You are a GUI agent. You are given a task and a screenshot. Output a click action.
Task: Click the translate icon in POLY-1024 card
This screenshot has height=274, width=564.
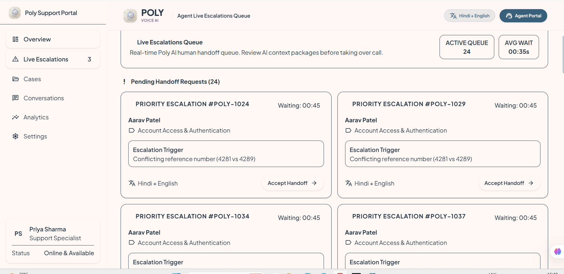132,183
